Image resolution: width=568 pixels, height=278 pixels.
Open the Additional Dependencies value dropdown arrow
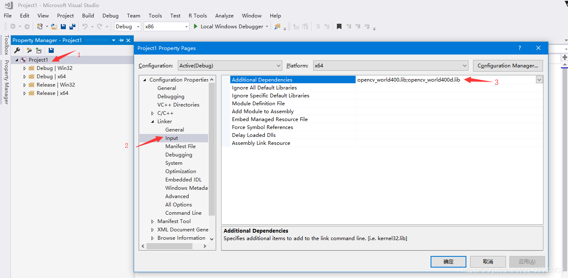(x=539, y=80)
